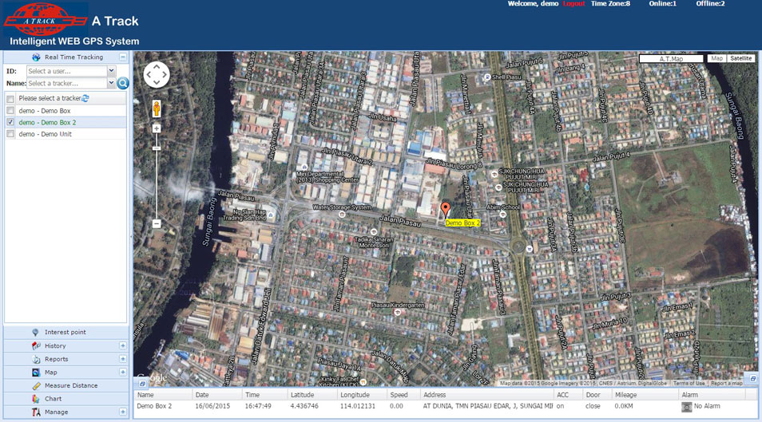Screen dimensions: 762x422
Task: Click the blue tracker search icon
Action: point(123,83)
